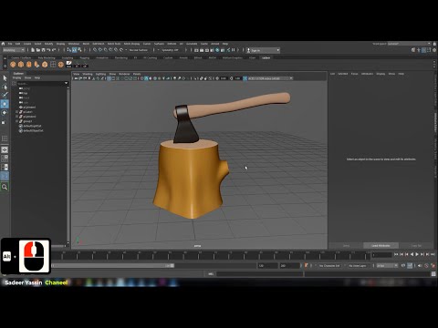This screenshot has width=438, height=328.
Task: Click the first orange polygon shelf icon
Action: pyautogui.click(x=13, y=65)
